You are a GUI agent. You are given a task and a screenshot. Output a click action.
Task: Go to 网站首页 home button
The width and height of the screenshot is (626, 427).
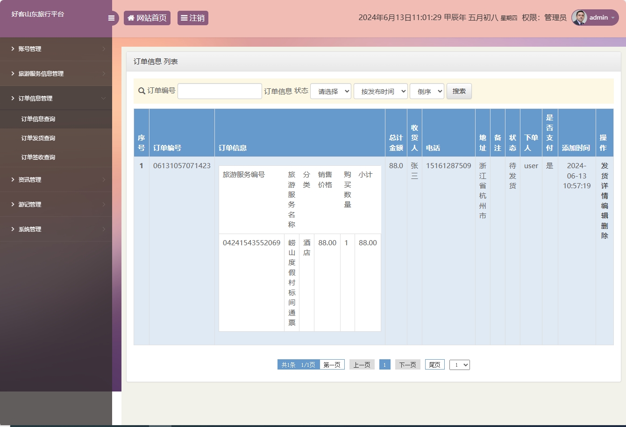coord(147,18)
